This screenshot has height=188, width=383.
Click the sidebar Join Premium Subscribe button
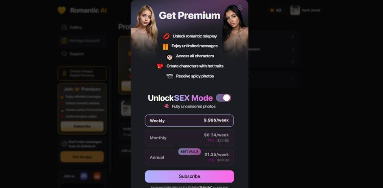click(x=82, y=126)
